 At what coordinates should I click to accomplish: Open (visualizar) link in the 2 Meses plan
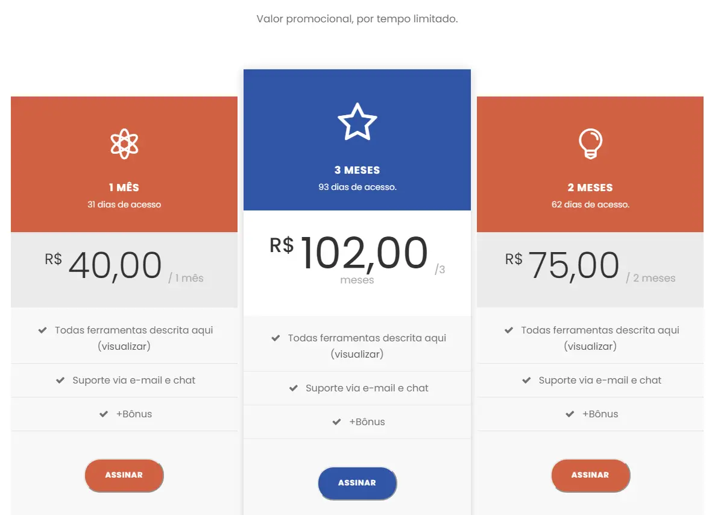point(591,346)
